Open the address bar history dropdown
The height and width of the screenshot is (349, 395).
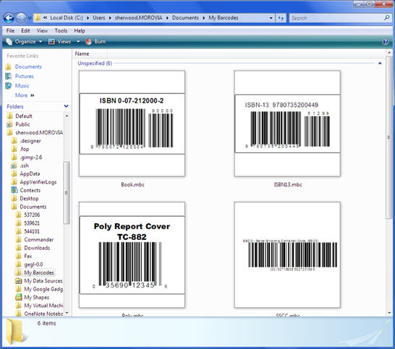coord(271,18)
